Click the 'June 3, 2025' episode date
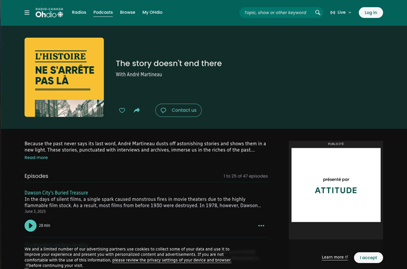Image resolution: width=407 pixels, height=269 pixels. 35,212
